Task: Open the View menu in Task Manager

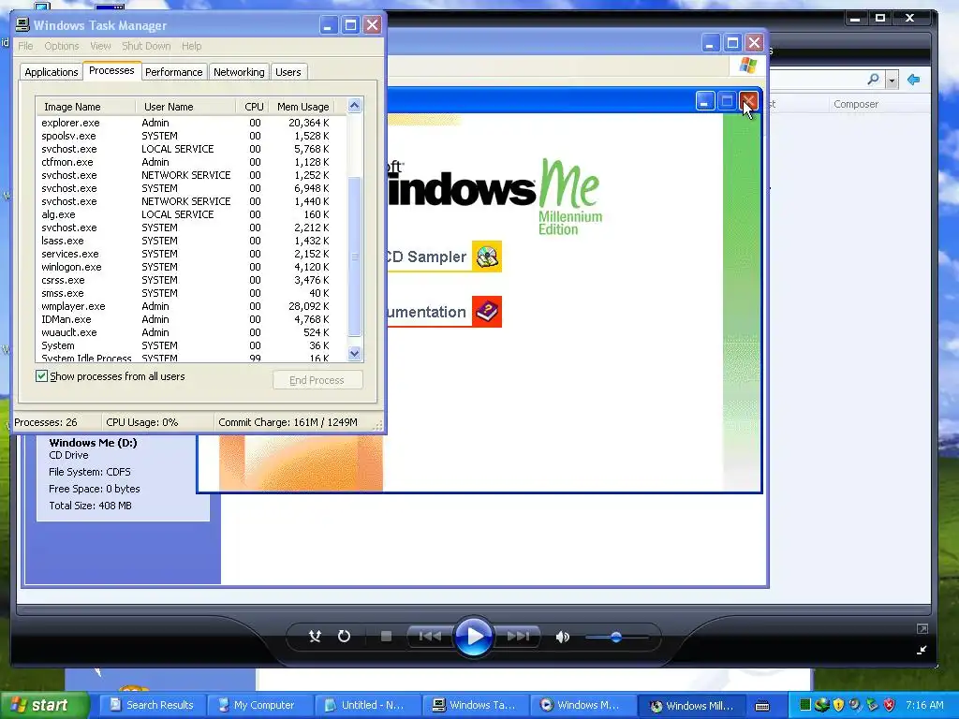Action: [100, 46]
